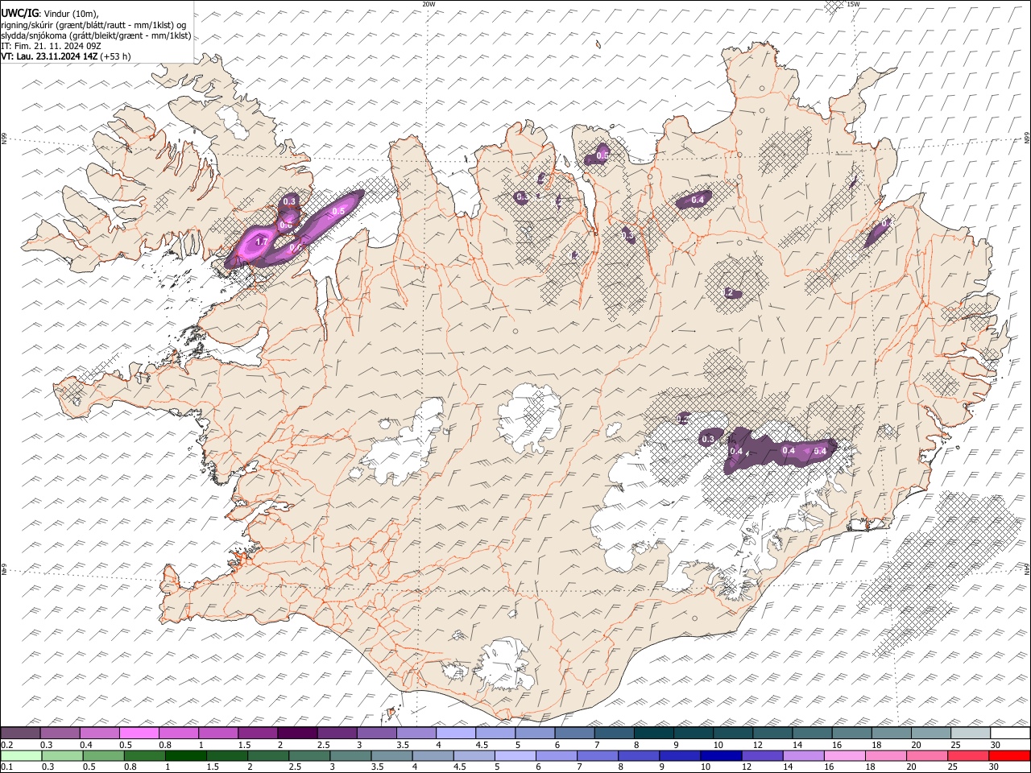Click the 20 label in the top legend row
Screen dimensions: 1031x773
(916, 745)
